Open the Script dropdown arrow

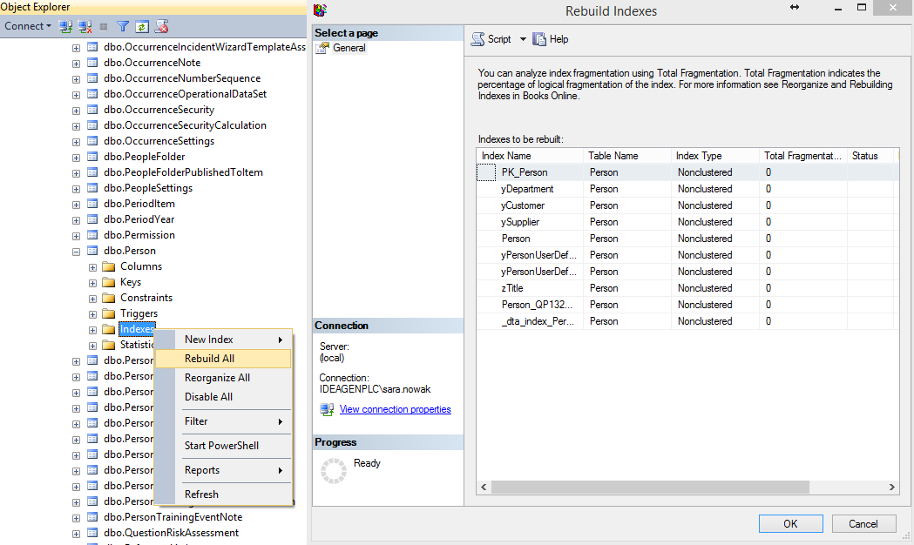point(523,39)
